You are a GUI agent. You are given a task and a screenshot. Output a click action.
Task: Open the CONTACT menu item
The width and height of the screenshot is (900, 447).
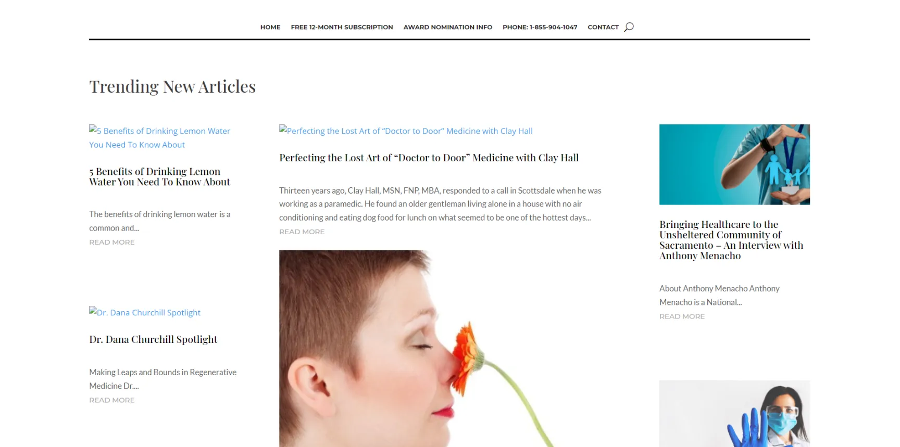pos(603,27)
